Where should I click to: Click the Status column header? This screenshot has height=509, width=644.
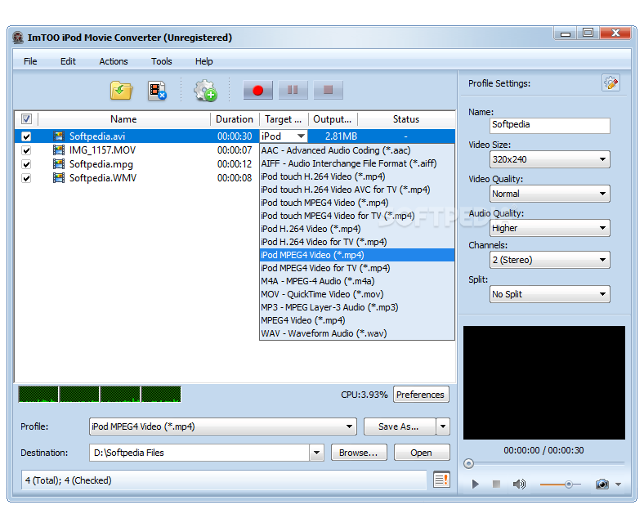click(x=406, y=119)
